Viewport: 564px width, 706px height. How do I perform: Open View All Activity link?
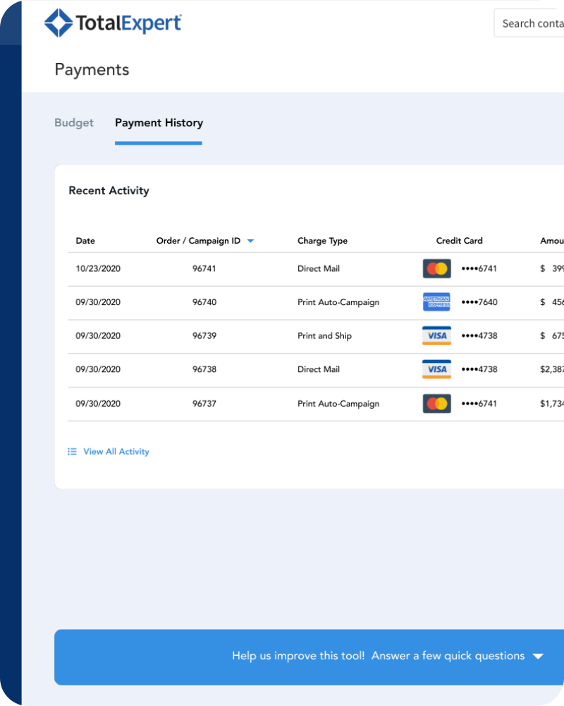click(x=116, y=452)
